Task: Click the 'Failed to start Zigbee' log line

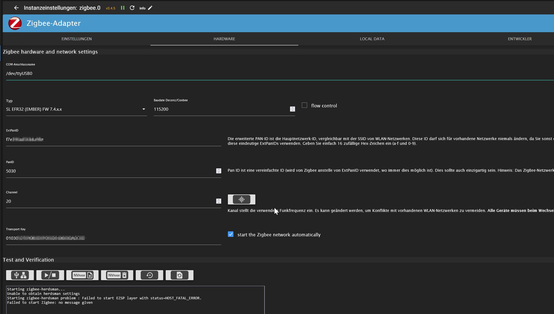Action: [x=50, y=303]
